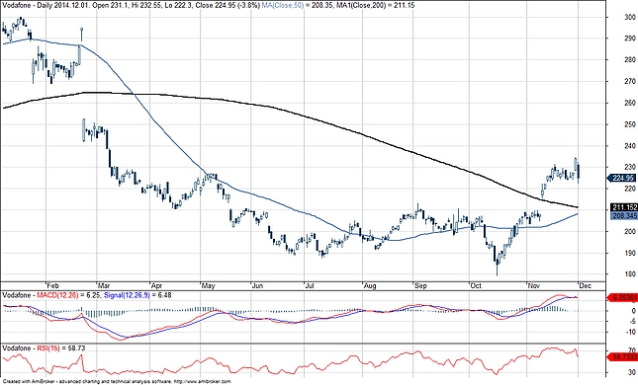Click the 250 price axis label
638x385 pixels.
[631, 124]
